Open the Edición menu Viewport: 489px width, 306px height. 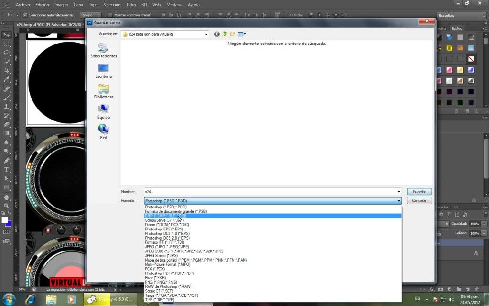(42, 5)
